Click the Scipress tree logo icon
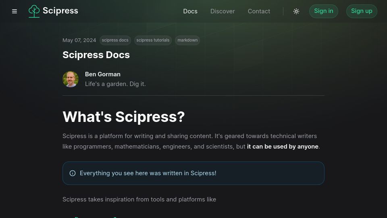387x218 pixels. pyautogui.click(x=34, y=11)
